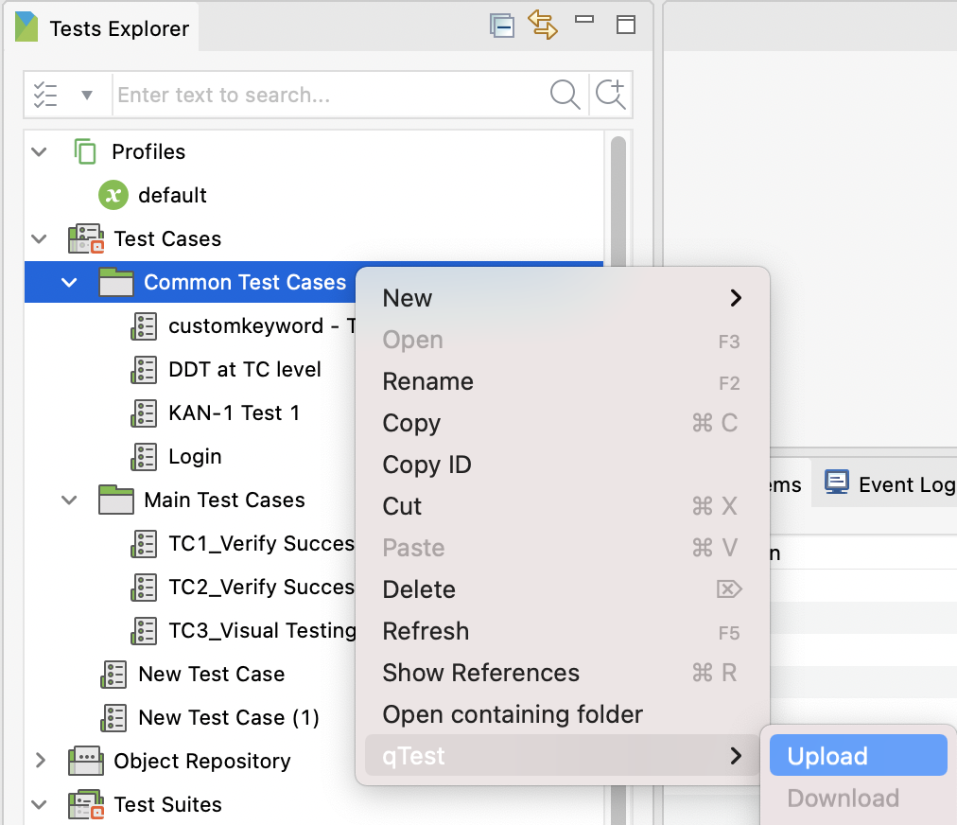Open the Login test case
957x825 pixels.
click(x=197, y=456)
